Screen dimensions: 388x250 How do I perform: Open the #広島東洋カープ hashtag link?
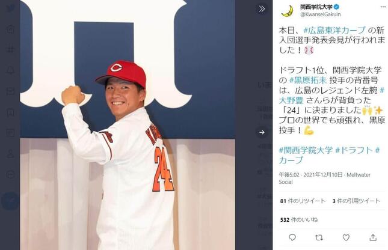(x=334, y=30)
